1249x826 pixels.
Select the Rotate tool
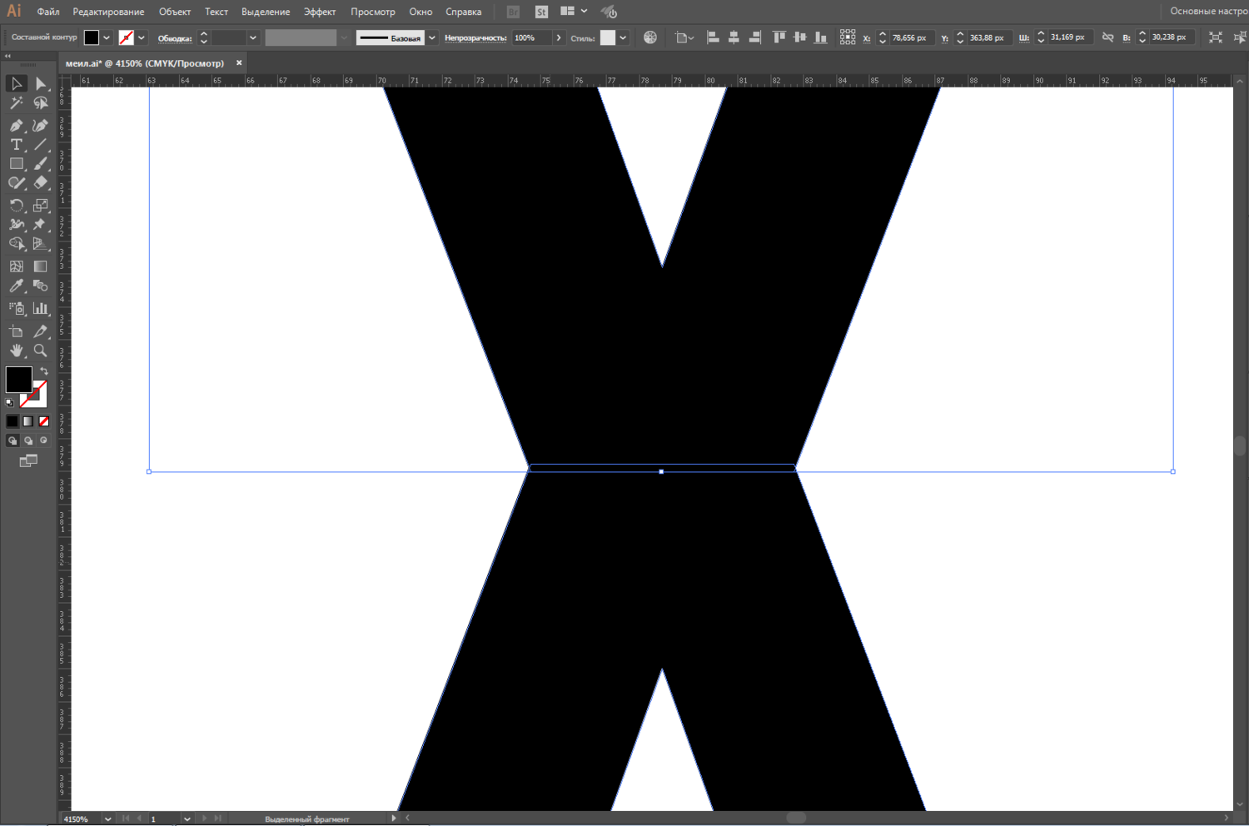pos(16,205)
